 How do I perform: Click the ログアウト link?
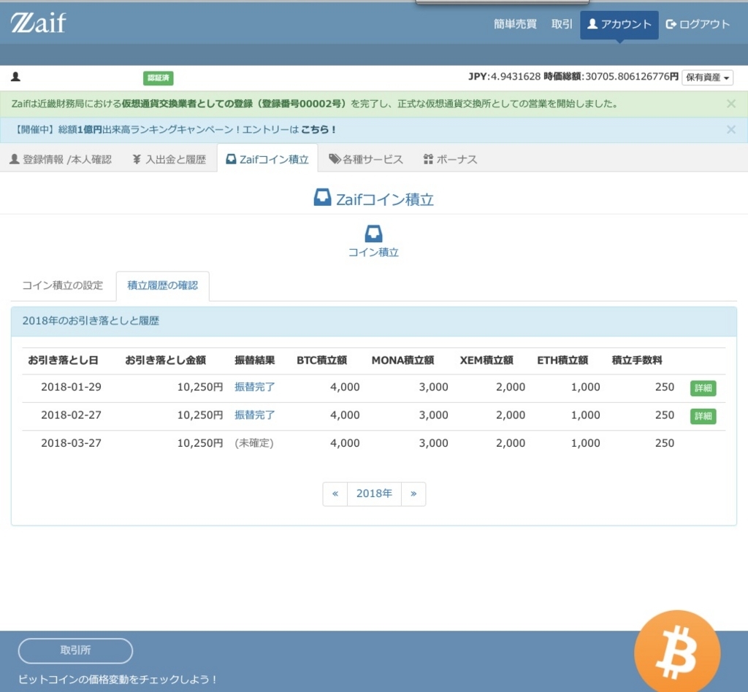[x=698, y=24]
